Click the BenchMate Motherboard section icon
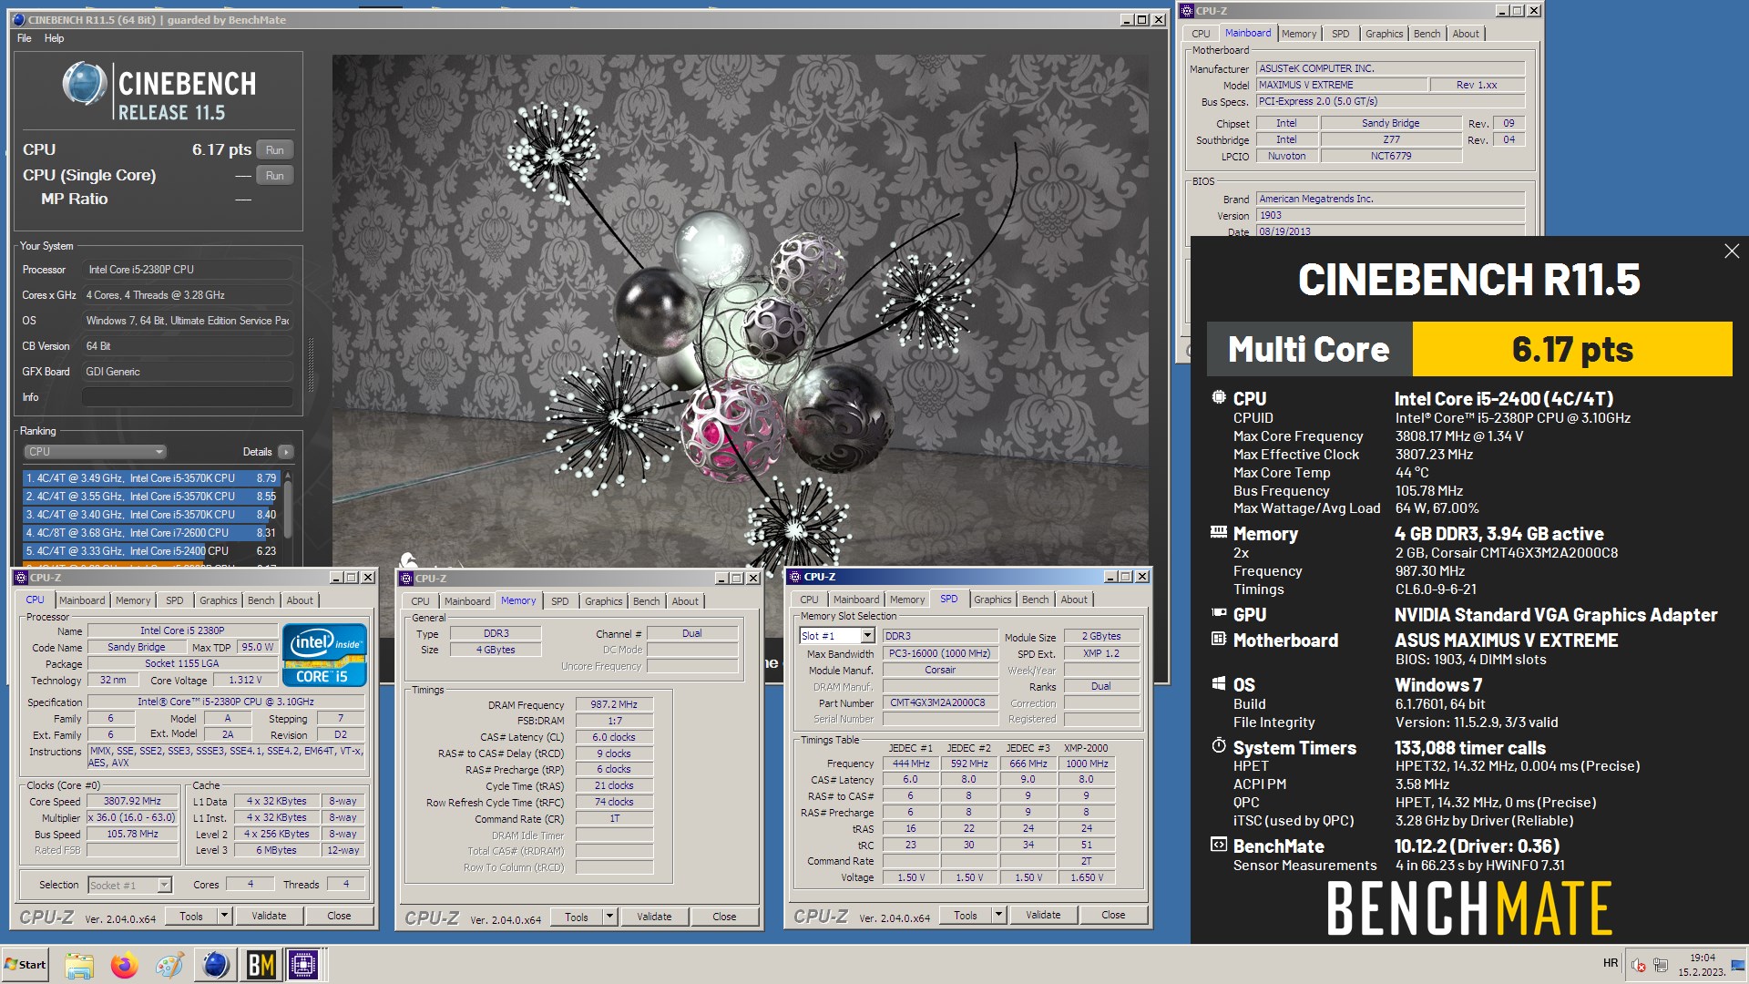 [x=1219, y=640]
